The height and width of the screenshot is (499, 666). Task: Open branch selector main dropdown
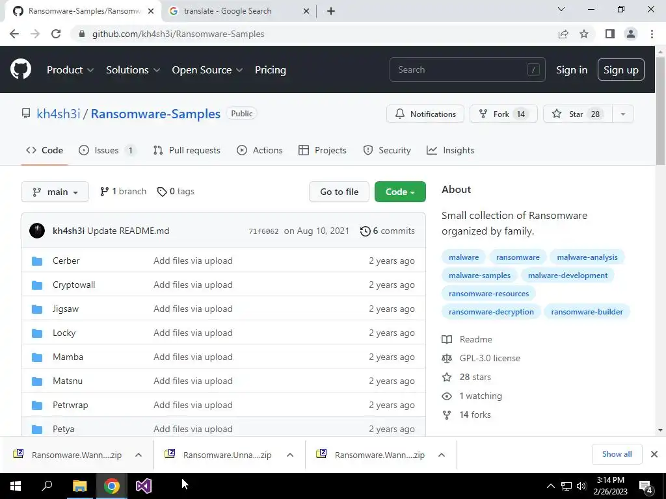[55, 192]
